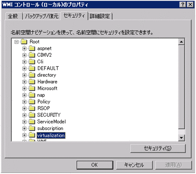Select the DEFAULT tree label
This screenshot has height=174, width=196.
[x=48, y=68]
